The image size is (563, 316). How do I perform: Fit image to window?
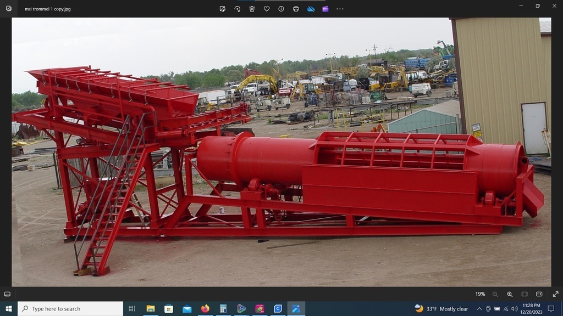point(525,294)
